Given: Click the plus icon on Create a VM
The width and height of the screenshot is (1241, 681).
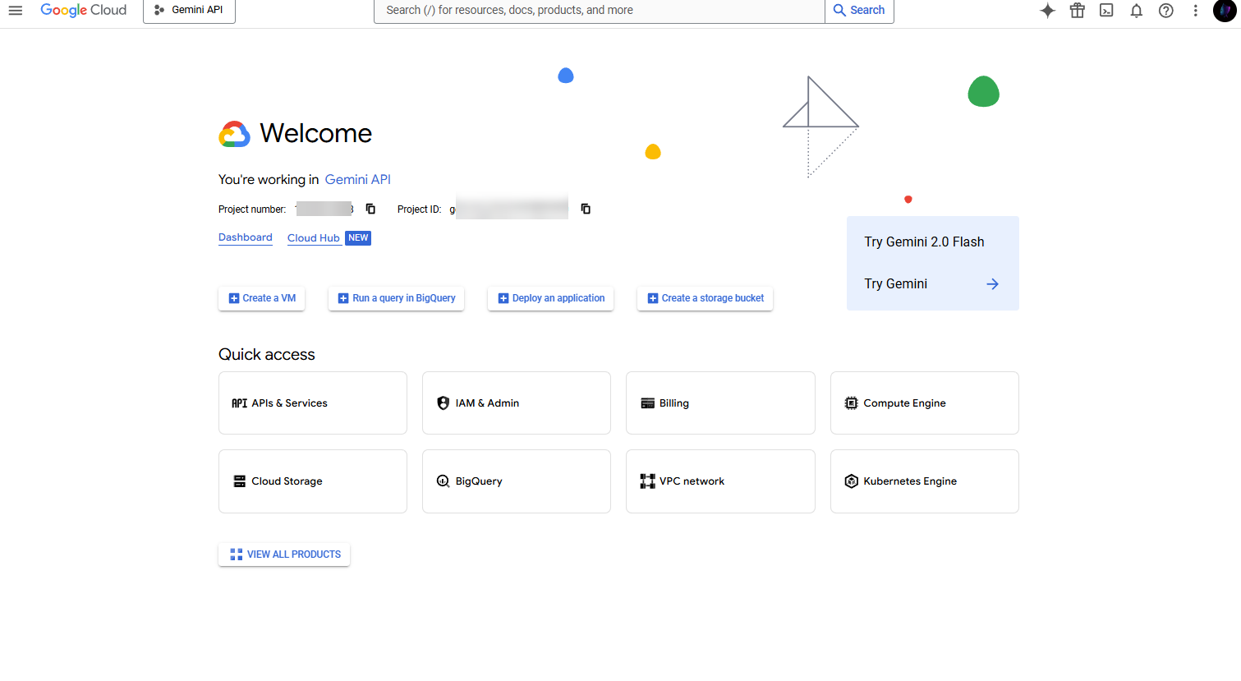Looking at the screenshot, I should 233,298.
